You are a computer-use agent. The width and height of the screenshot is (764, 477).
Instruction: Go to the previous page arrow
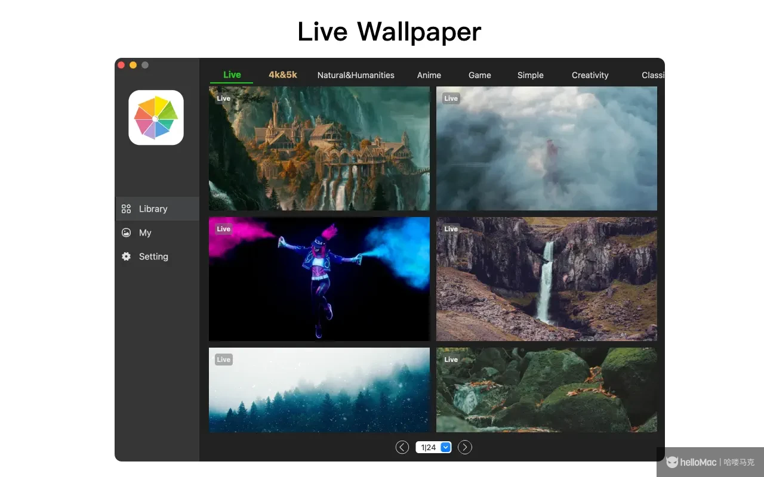(402, 447)
